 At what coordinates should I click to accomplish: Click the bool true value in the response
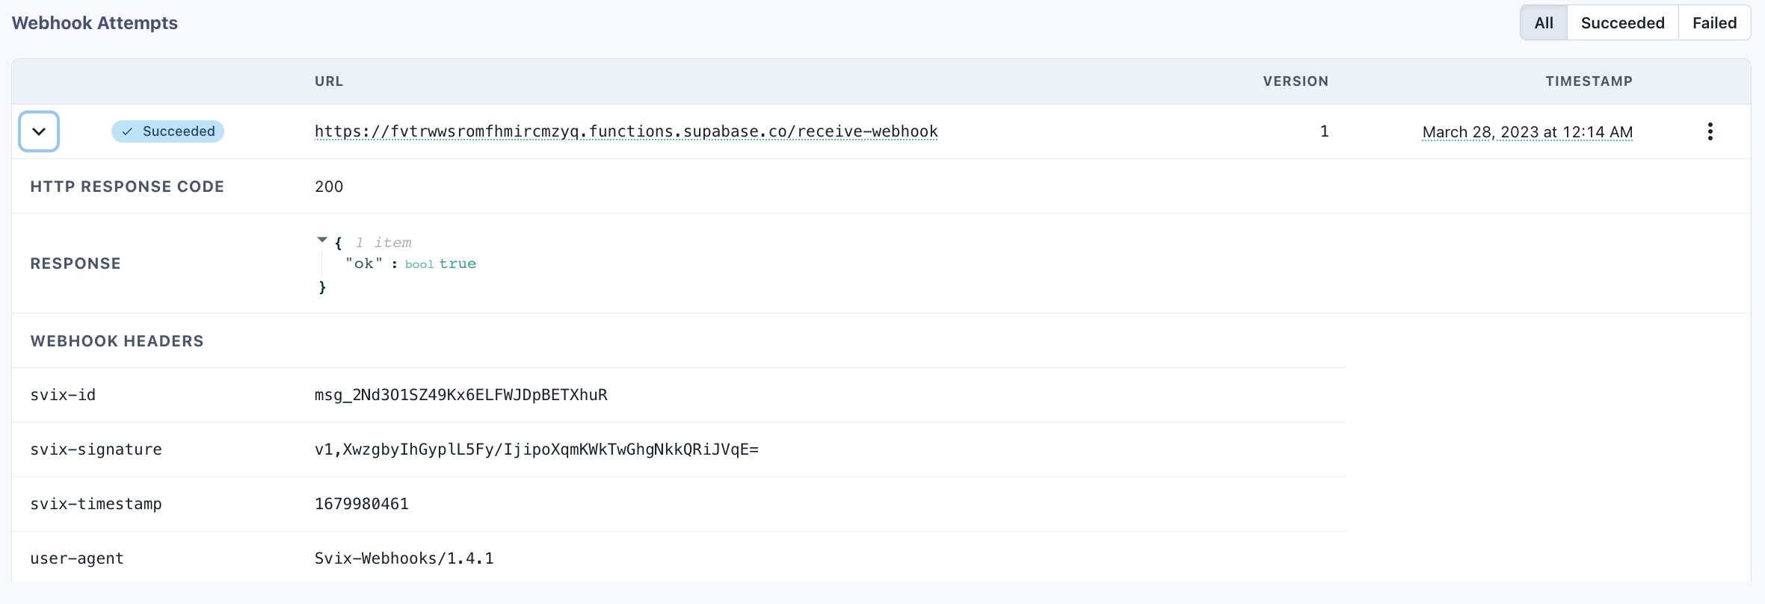point(457,264)
